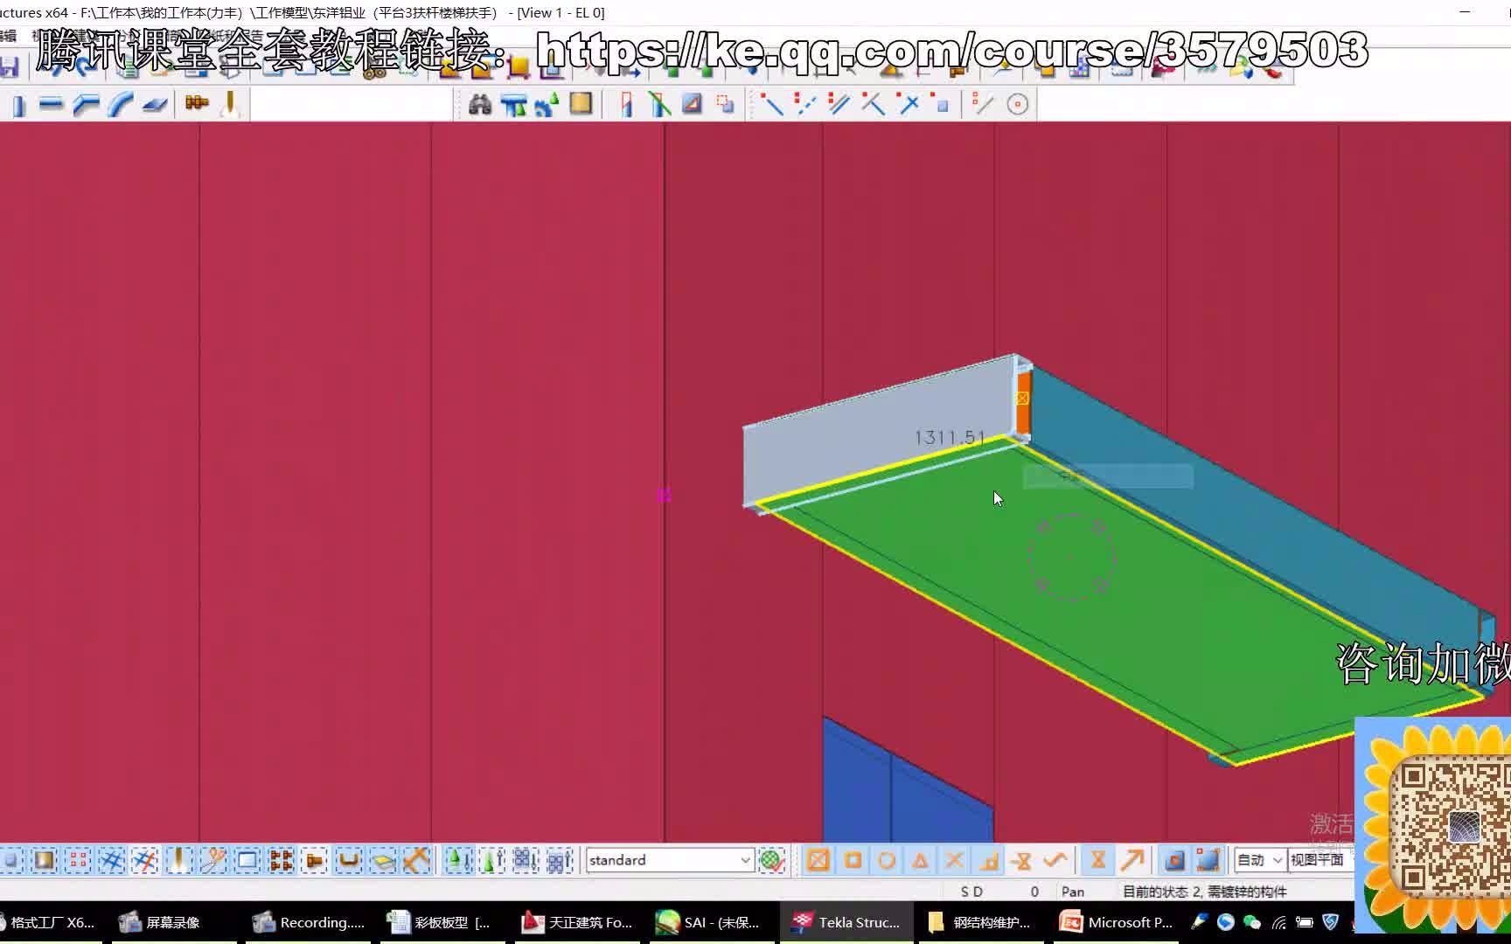Toggle Snap to perpendicular points
Viewport: 1511px width, 944px height.
tap(989, 861)
